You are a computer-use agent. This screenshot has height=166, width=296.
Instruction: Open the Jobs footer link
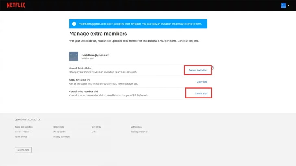pos(94,132)
